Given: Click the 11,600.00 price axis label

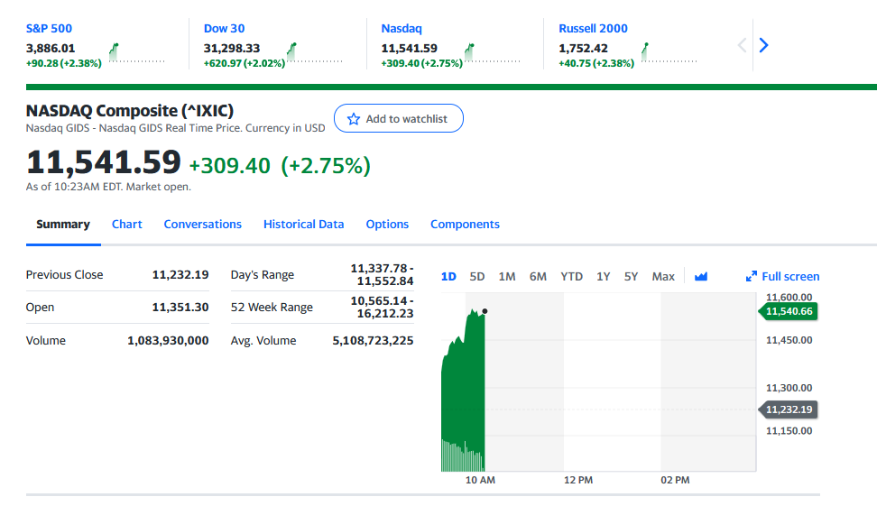Looking at the screenshot, I should click(789, 297).
